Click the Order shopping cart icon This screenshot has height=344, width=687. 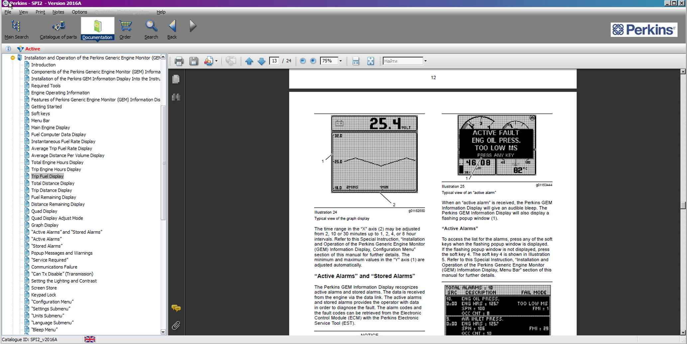(125, 29)
